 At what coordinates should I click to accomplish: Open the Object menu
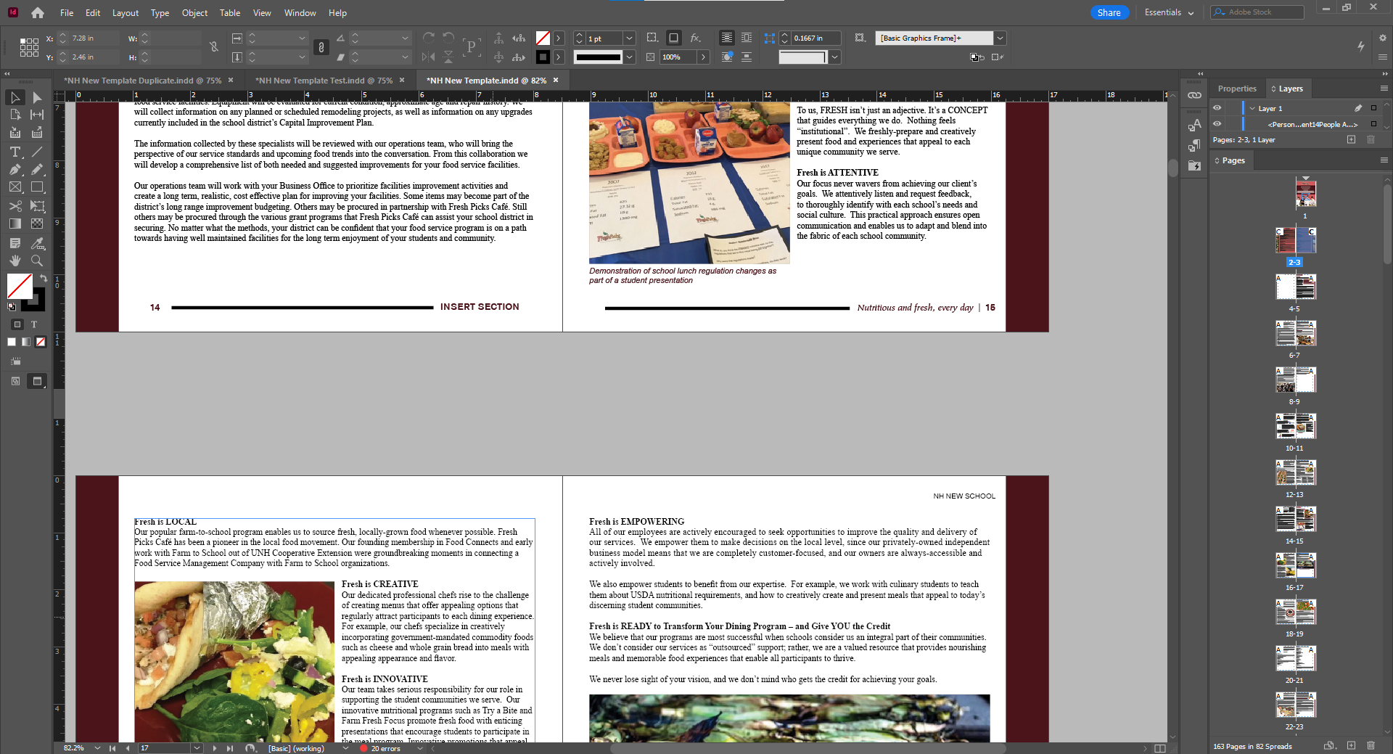tap(194, 12)
